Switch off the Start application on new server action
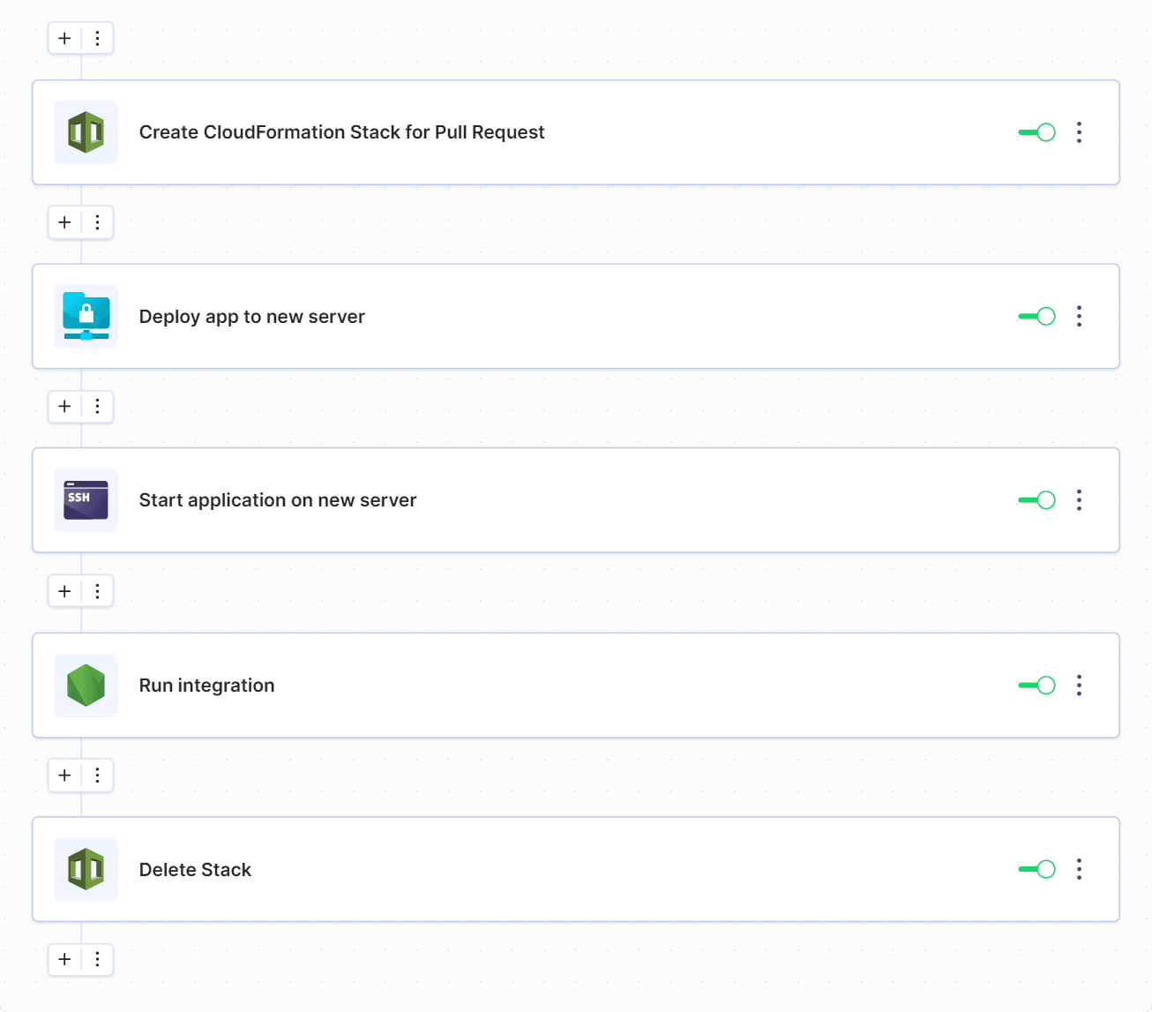The height and width of the screenshot is (1012, 1152). 1037,500
